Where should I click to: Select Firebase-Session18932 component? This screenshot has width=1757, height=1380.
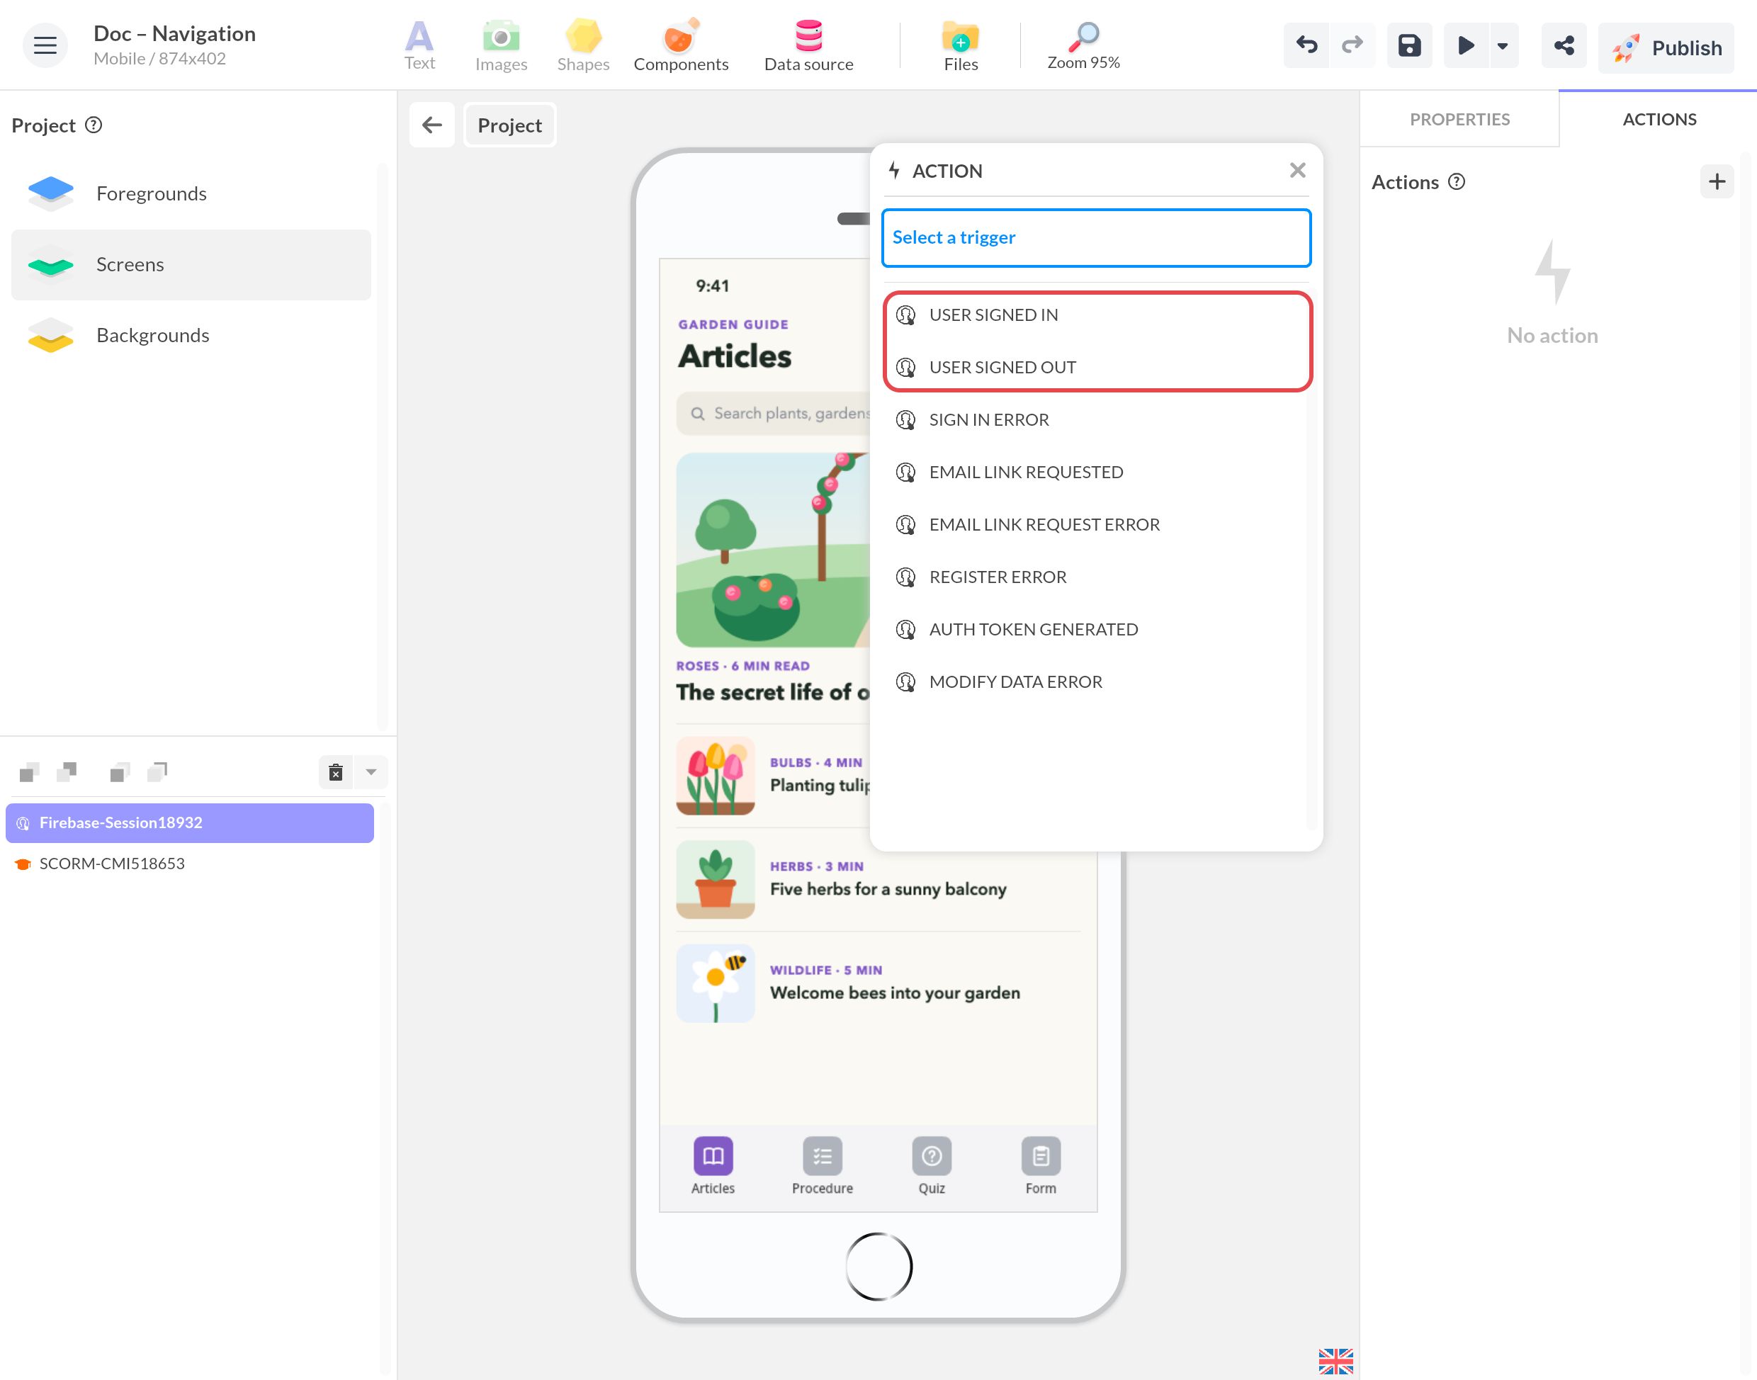[190, 822]
